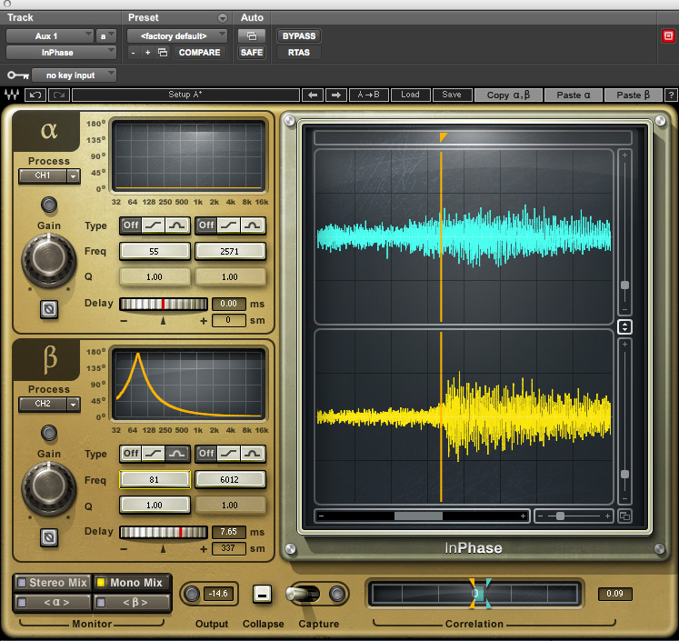The width and height of the screenshot is (679, 641).
Task: Click Copy α,β button
Action: (508, 95)
